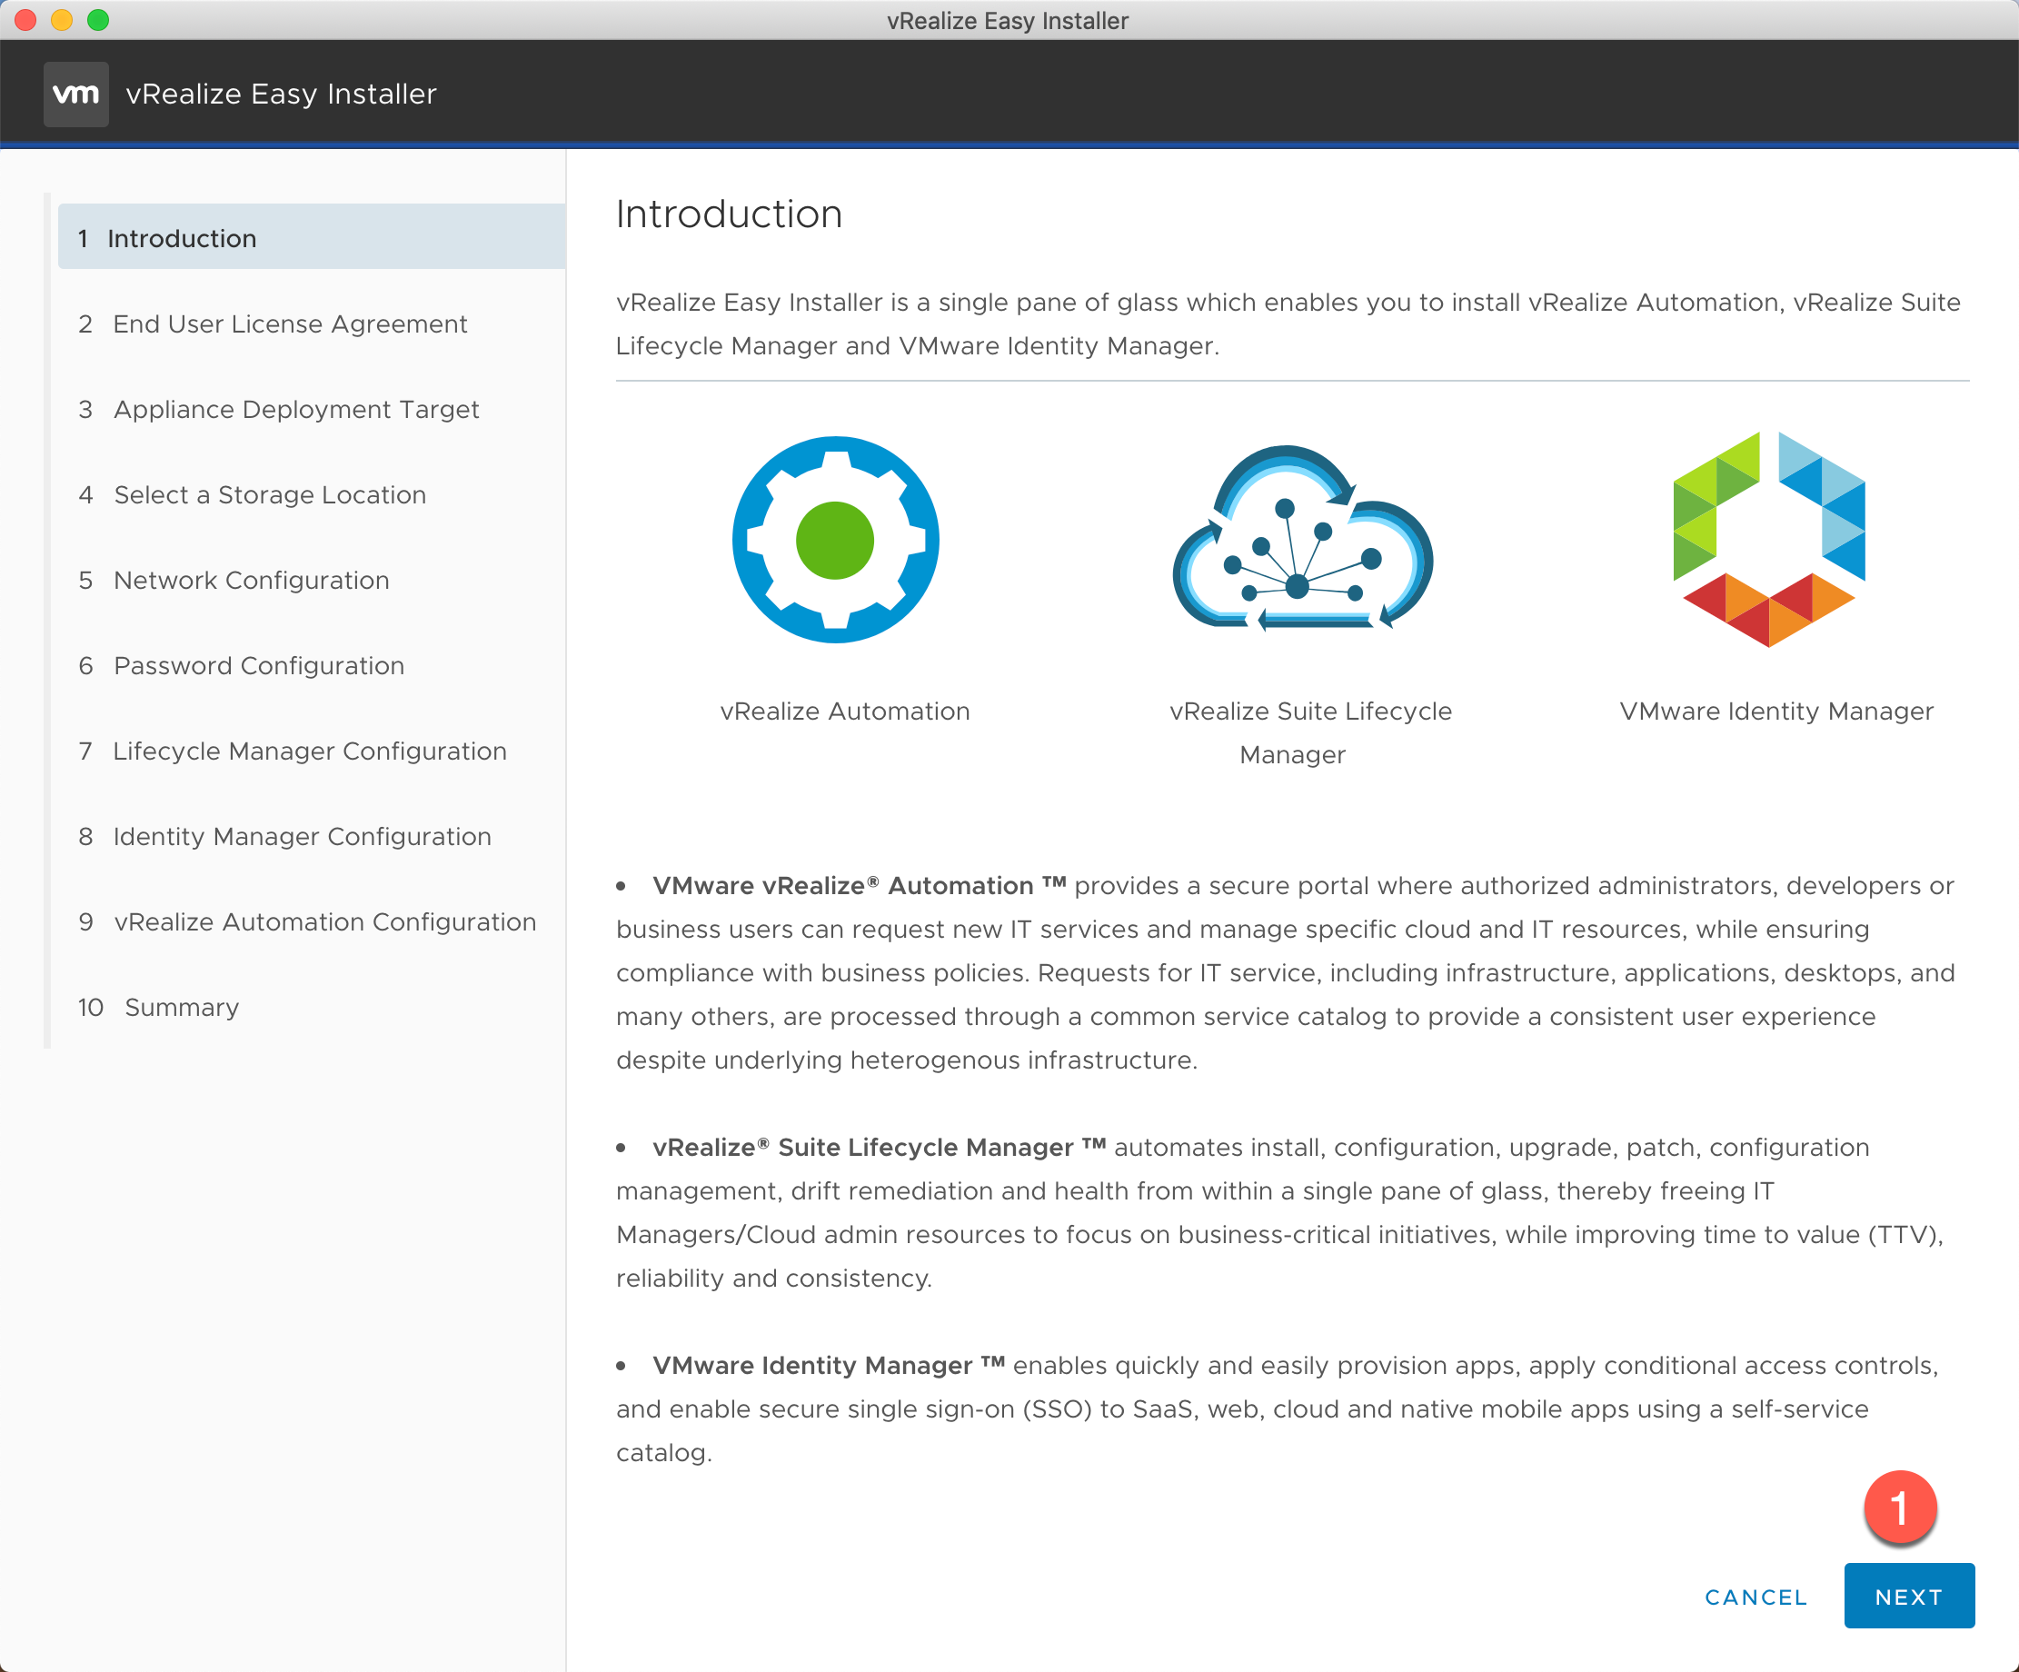Go to Identity Manager Configuration step
2019x1672 pixels.
click(302, 837)
